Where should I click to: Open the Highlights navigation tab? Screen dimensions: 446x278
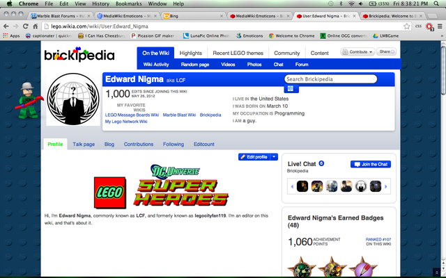pyautogui.click(x=190, y=53)
